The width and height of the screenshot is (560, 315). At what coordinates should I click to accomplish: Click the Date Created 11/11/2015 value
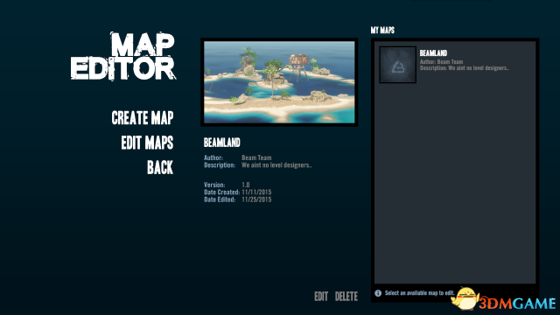(x=256, y=192)
